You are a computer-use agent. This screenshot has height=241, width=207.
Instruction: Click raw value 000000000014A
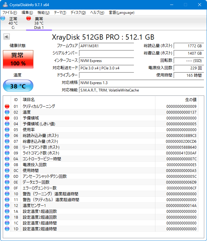point(181,206)
